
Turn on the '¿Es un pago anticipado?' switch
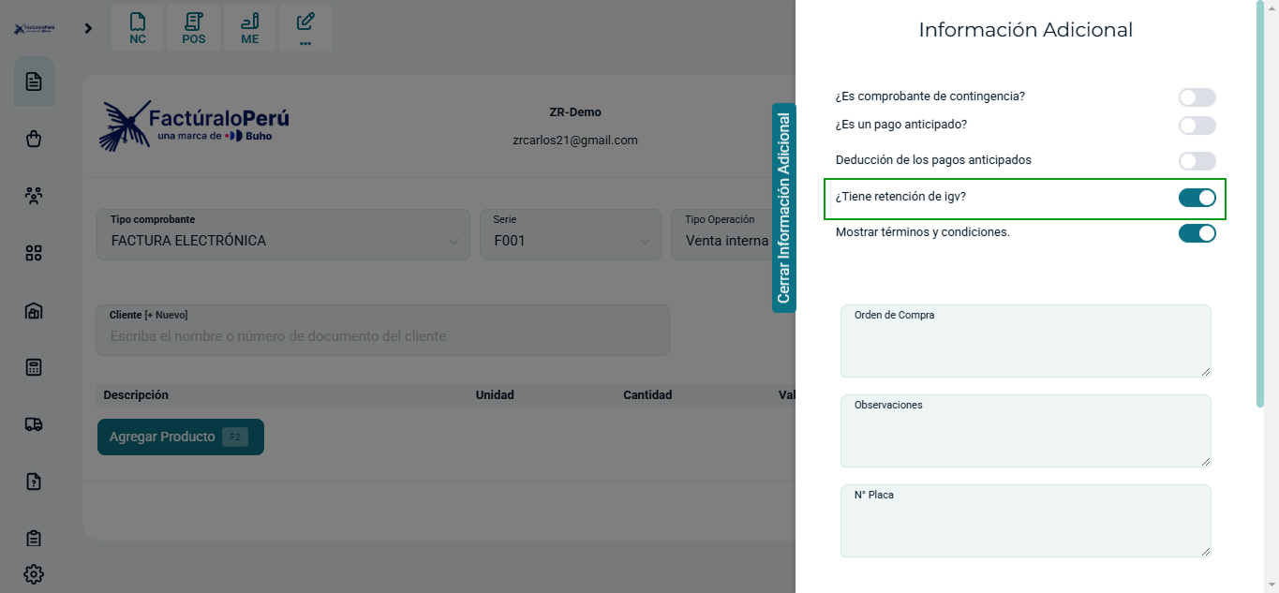(x=1197, y=126)
